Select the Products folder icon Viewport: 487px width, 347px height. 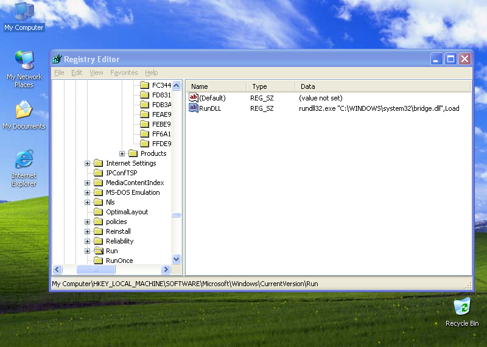coord(133,153)
